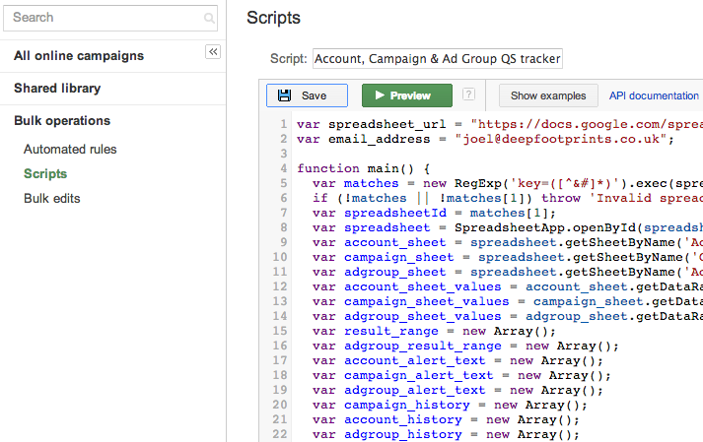Click the Save button
Screen dimensions: 703x442
tap(307, 95)
